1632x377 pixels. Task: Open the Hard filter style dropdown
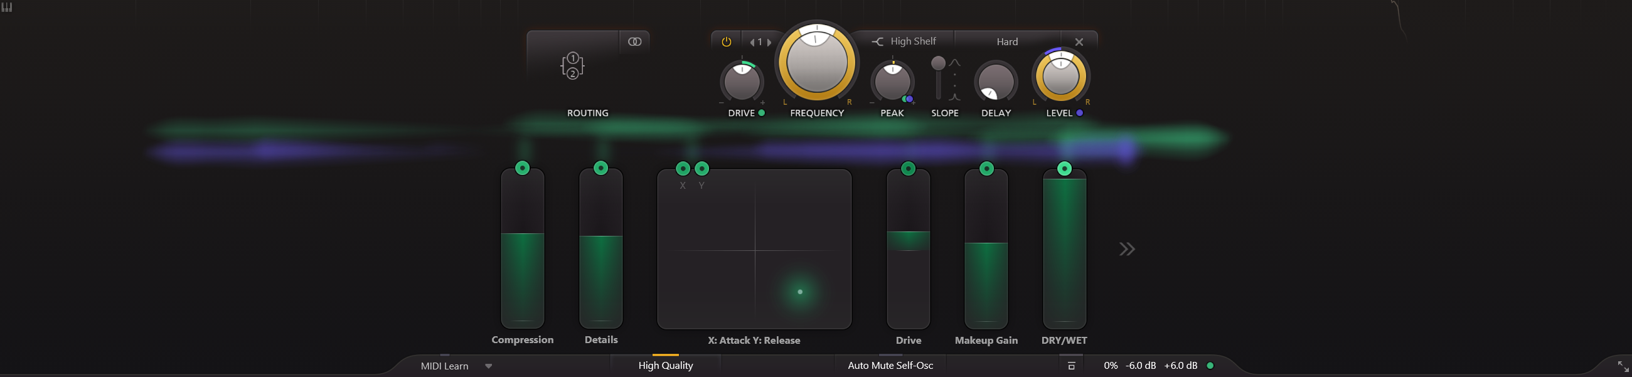1006,42
